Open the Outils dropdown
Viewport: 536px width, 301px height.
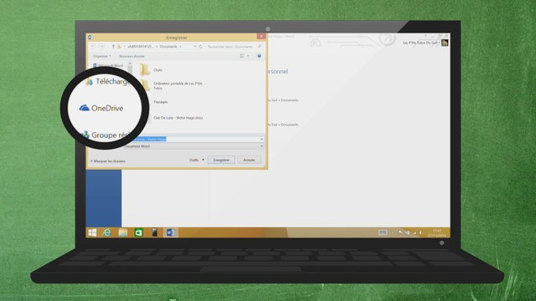197,160
